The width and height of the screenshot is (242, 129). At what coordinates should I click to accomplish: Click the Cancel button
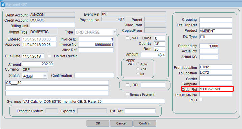pos(121,123)
